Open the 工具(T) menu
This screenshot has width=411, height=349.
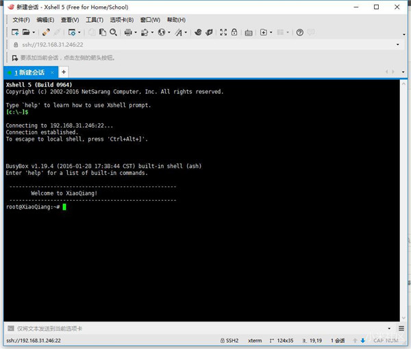click(95, 20)
